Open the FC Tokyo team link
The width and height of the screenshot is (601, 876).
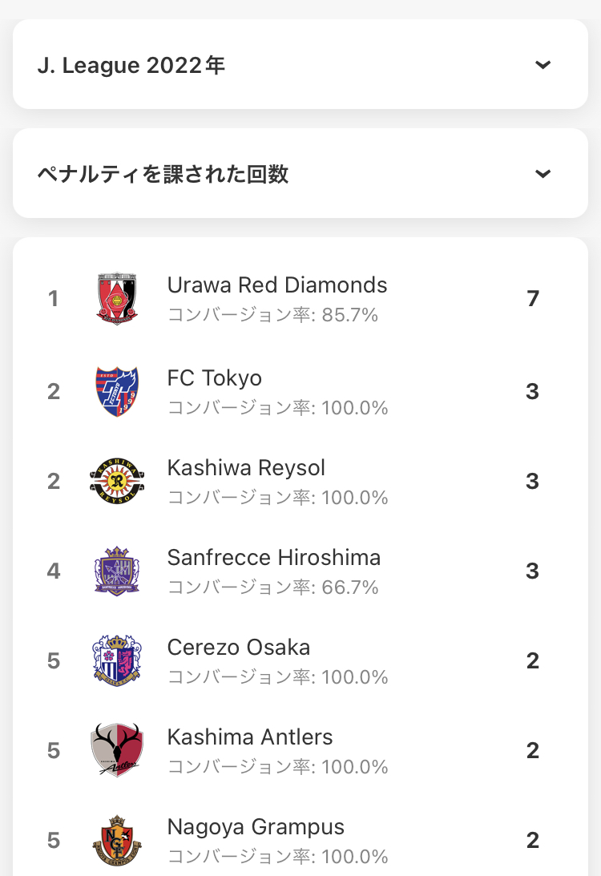(x=215, y=378)
